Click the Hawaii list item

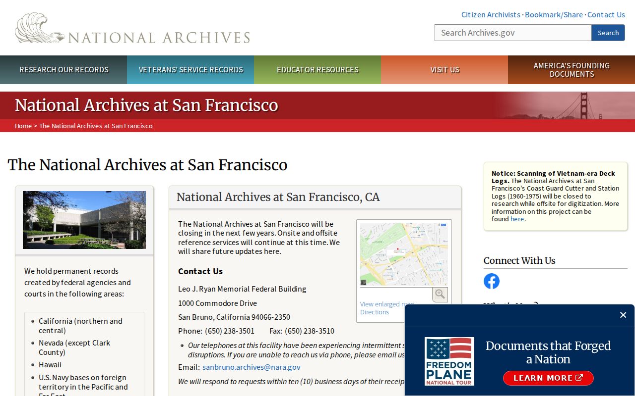(x=50, y=365)
